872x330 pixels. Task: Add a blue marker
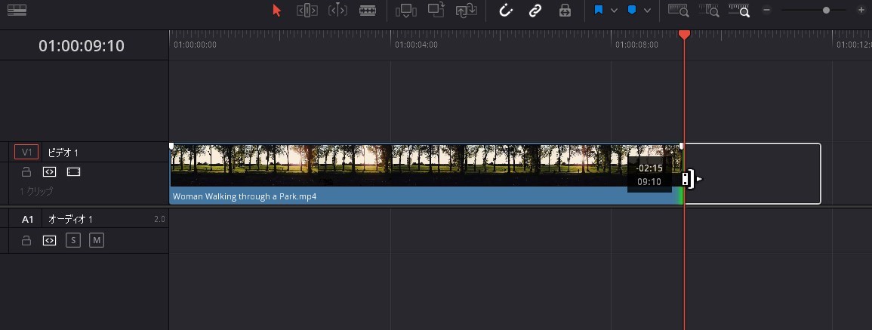click(632, 10)
